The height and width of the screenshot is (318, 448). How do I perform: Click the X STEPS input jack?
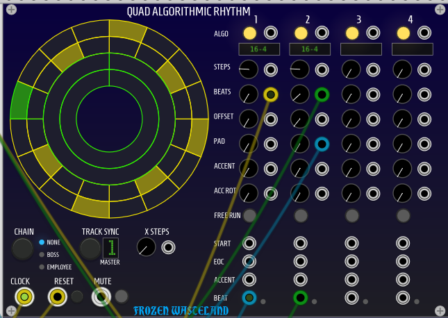pos(168,247)
